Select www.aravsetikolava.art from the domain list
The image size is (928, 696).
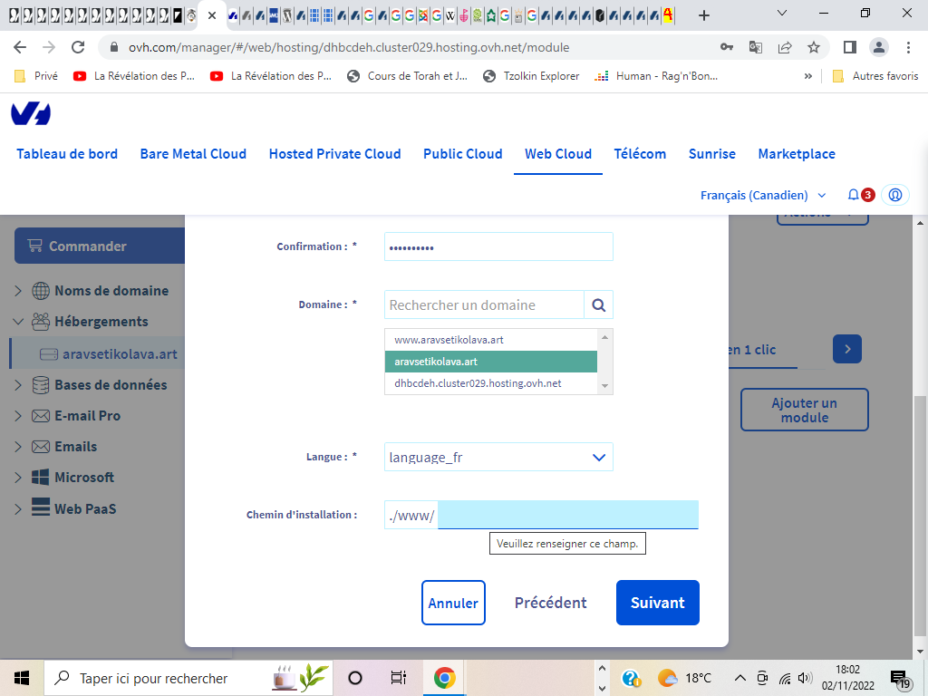tap(449, 340)
